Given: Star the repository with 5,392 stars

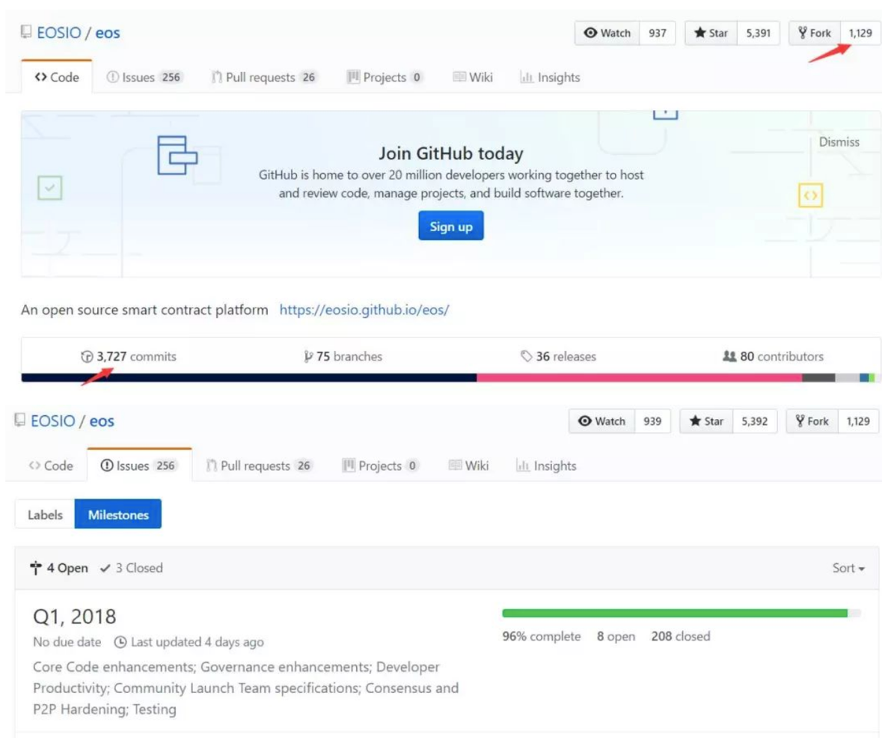Looking at the screenshot, I should [706, 421].
